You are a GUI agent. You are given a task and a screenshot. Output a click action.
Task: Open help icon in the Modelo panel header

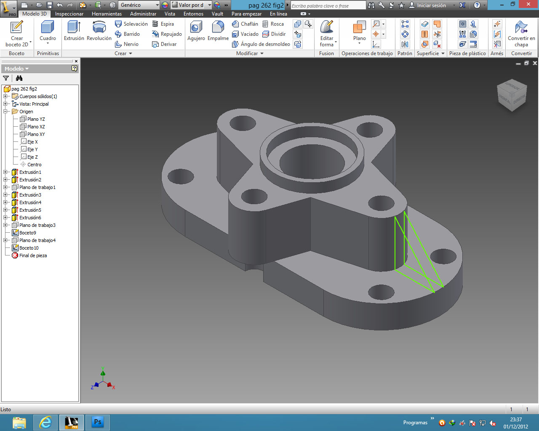pyautogui.click(x=75, y=69)
